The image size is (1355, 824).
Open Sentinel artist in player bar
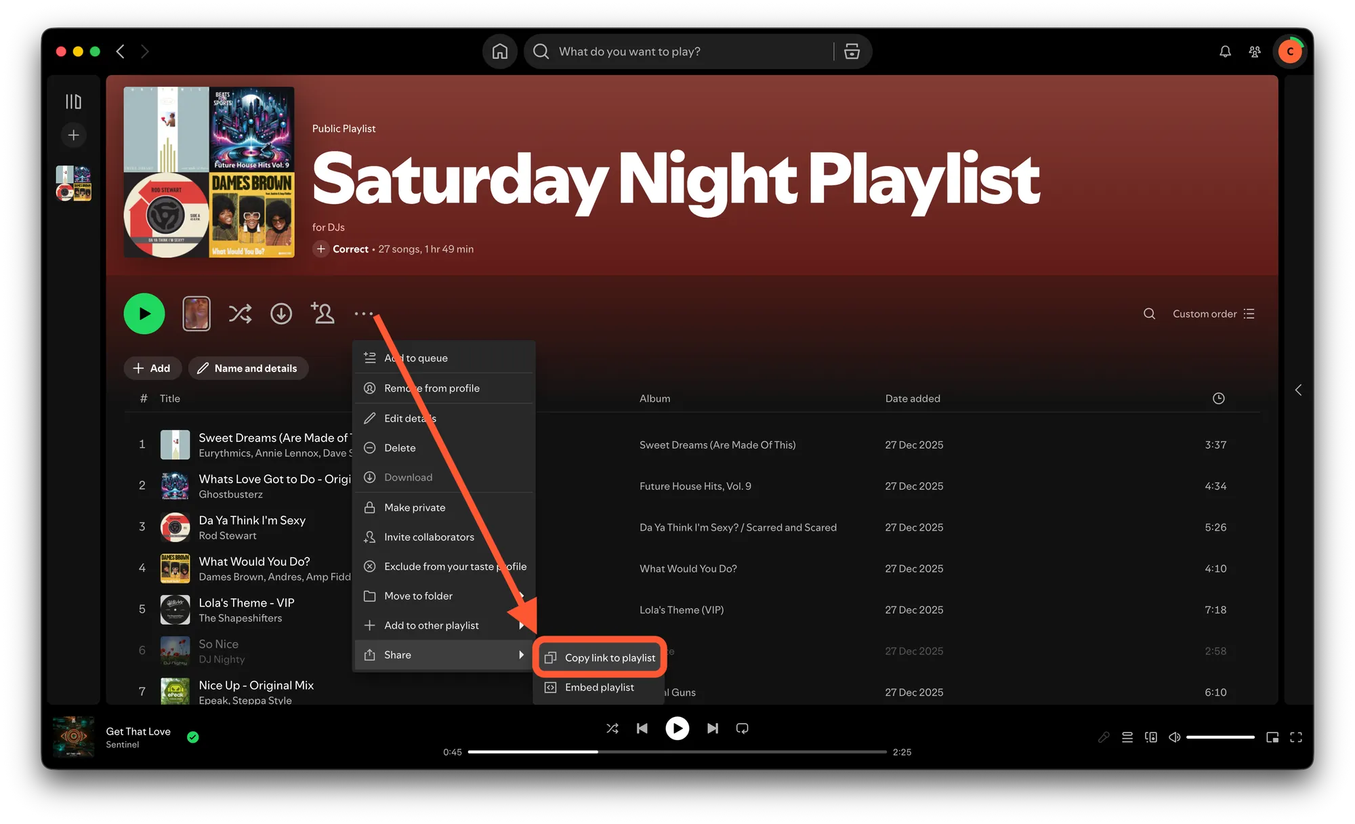pos(122,745)
